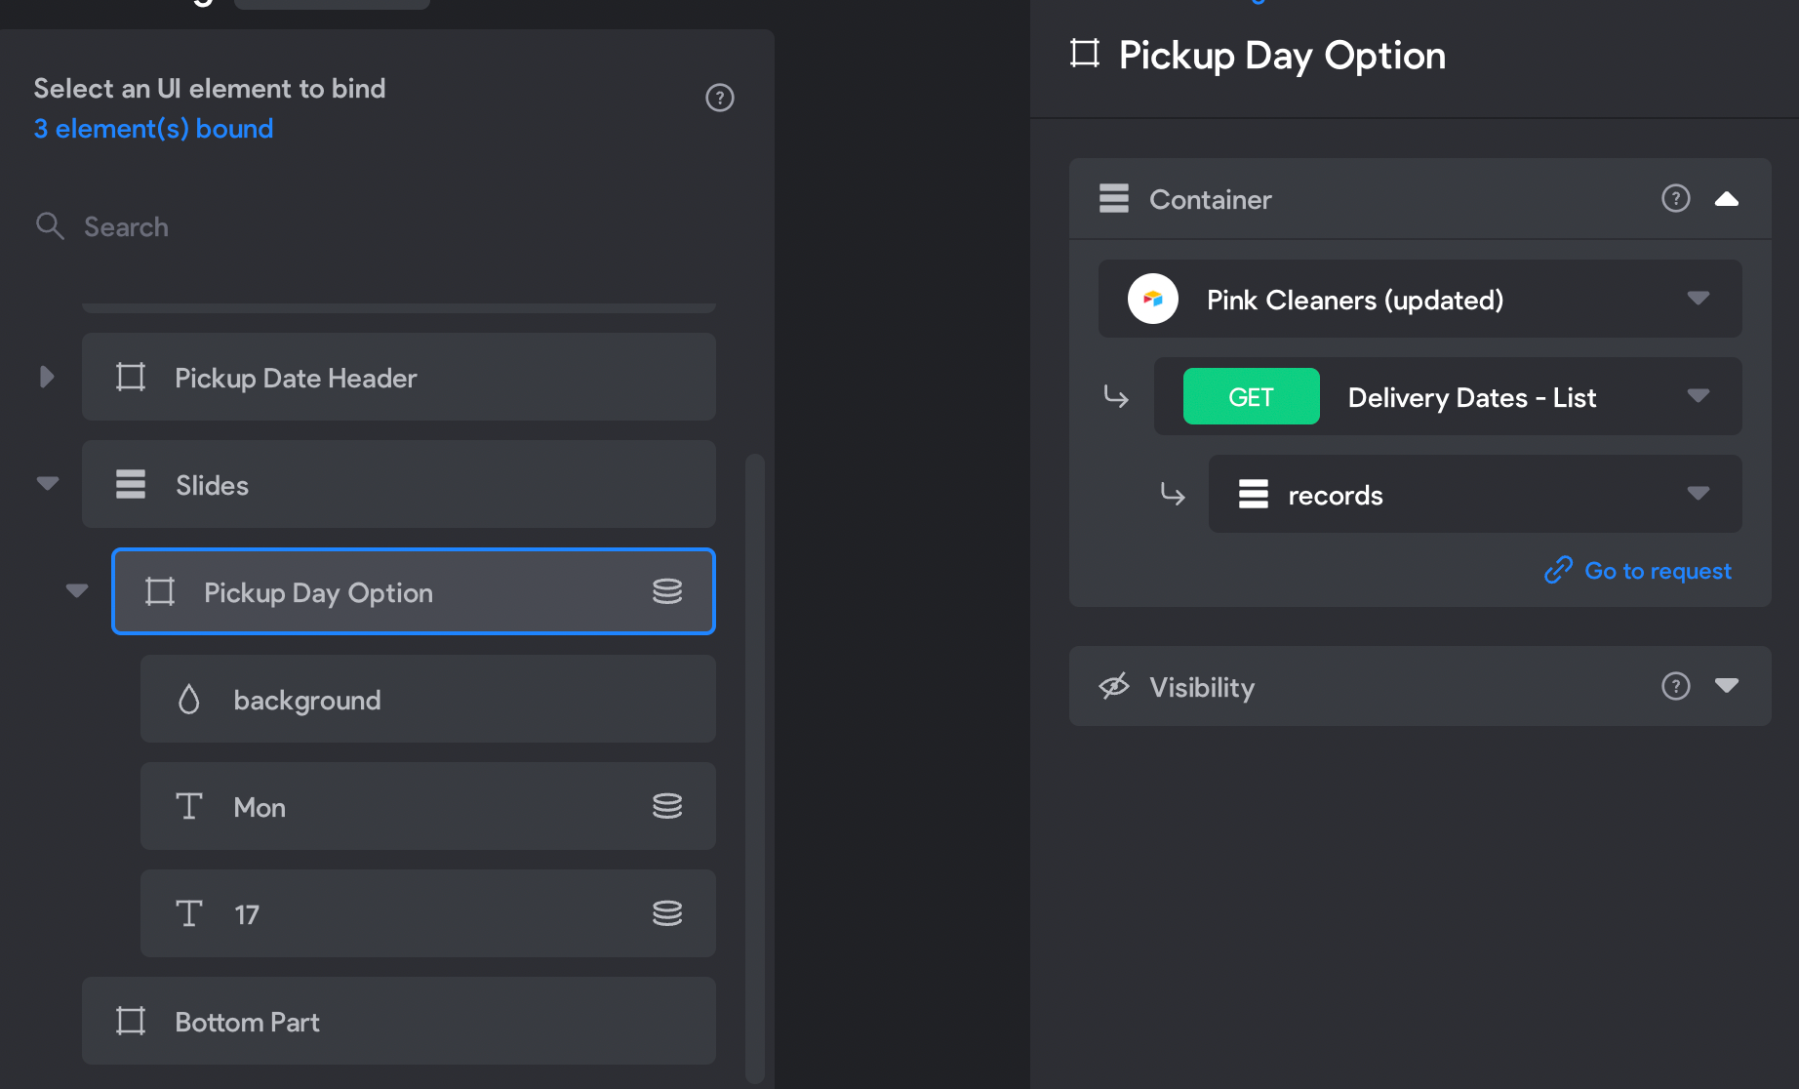Click data binding icon on 17 row
Viewport: 1799px width, 1089px height.
[x=667, y=913]
